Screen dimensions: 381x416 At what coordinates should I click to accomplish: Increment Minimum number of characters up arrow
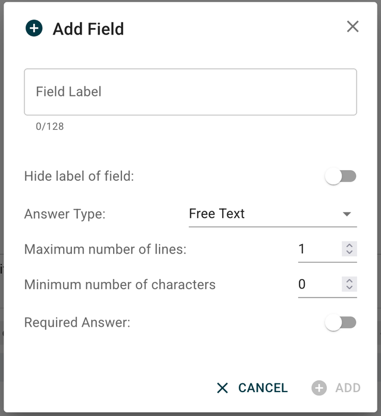pos(349,280)
